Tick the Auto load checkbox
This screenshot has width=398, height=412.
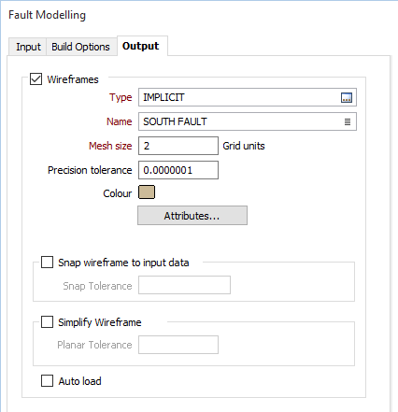coord(47,380)
